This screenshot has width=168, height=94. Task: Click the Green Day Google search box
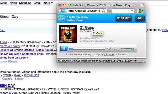[28, 16]
